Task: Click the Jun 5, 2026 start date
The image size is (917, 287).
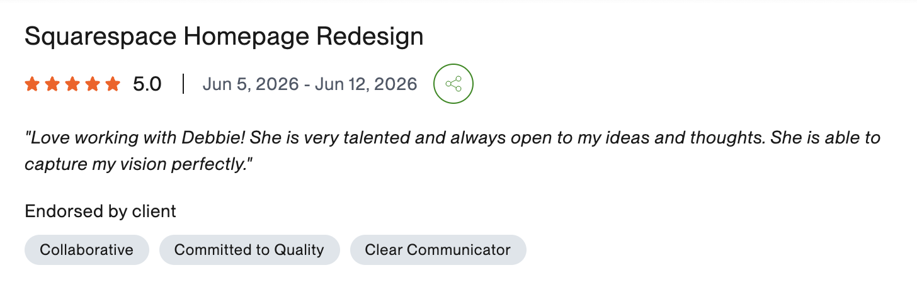Action: click(x=251, y=84)
